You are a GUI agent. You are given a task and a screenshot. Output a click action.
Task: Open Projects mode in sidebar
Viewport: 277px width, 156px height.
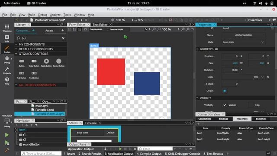click(7, 70)
